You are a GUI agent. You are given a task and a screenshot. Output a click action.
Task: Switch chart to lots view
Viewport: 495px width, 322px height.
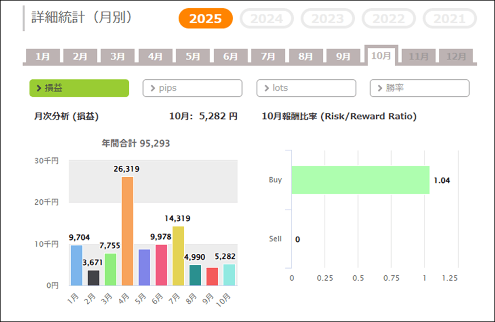[306, 88]
